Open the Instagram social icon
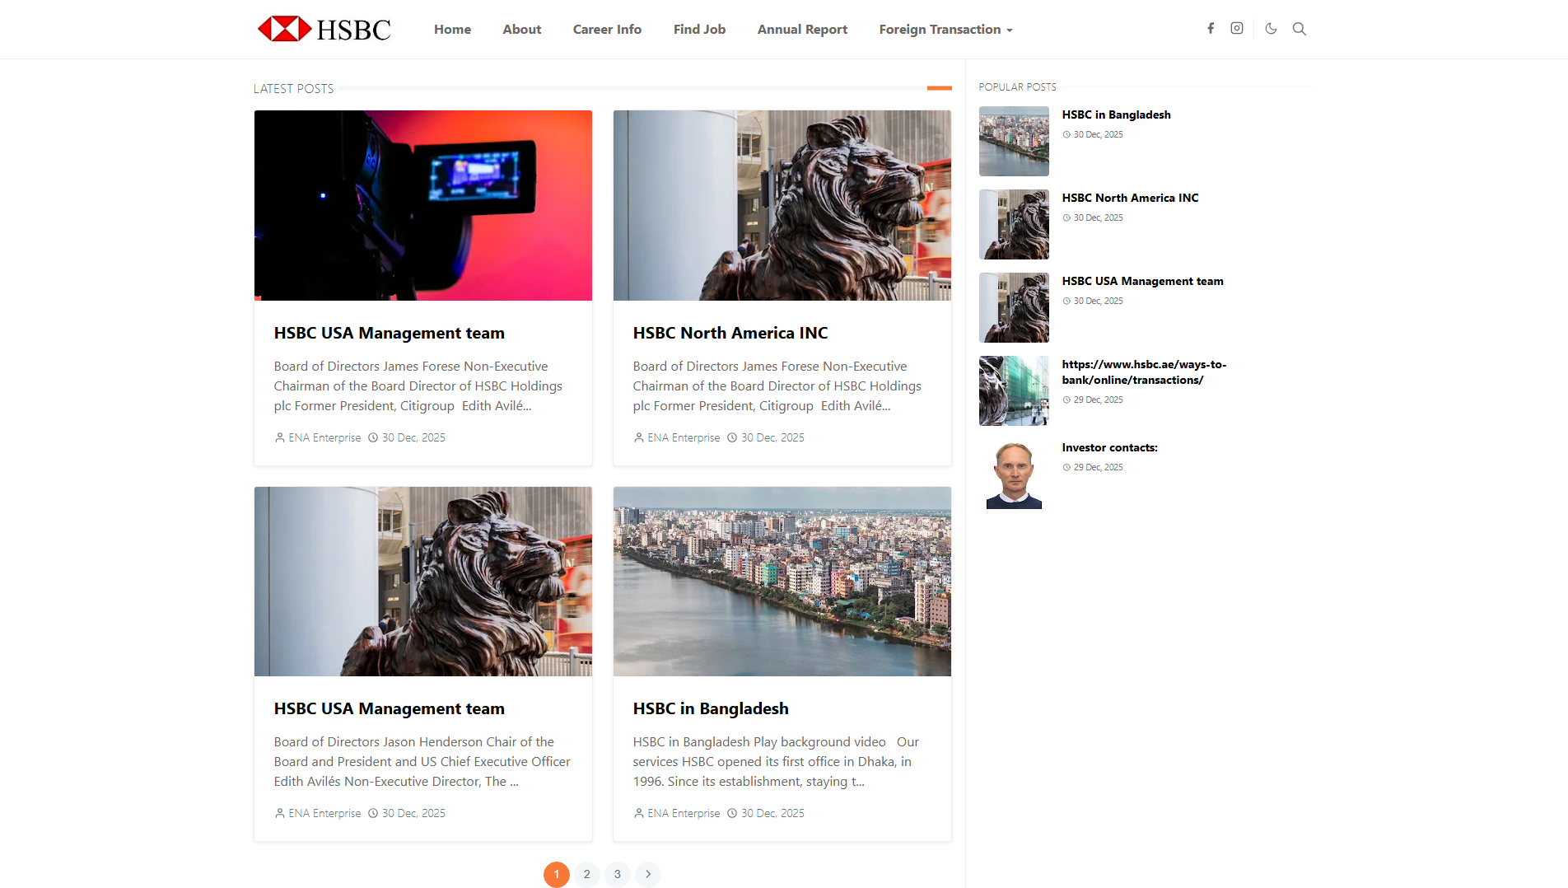The image size is (1568, 888). [1237, 28]
